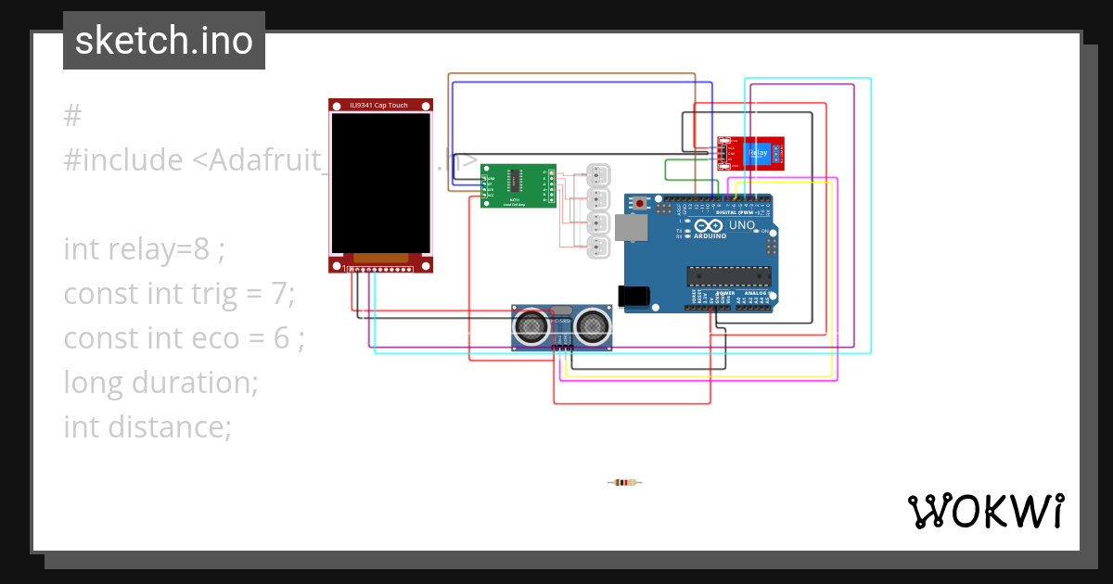
Task: Click the HX711 Load Cell Amp board
Action: [x=517, y=187]
